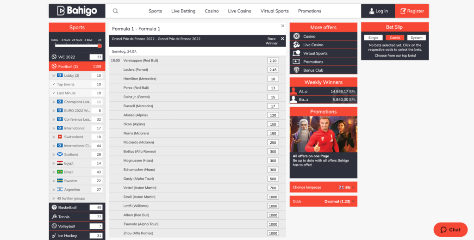Expand the Lobby (2) group
The height and width of the screenshot is (240, 474).
pyautogui.click(x=54, y=75)
